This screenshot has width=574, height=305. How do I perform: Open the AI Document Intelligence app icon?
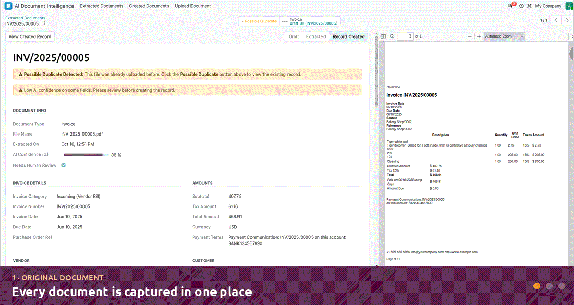8,6
